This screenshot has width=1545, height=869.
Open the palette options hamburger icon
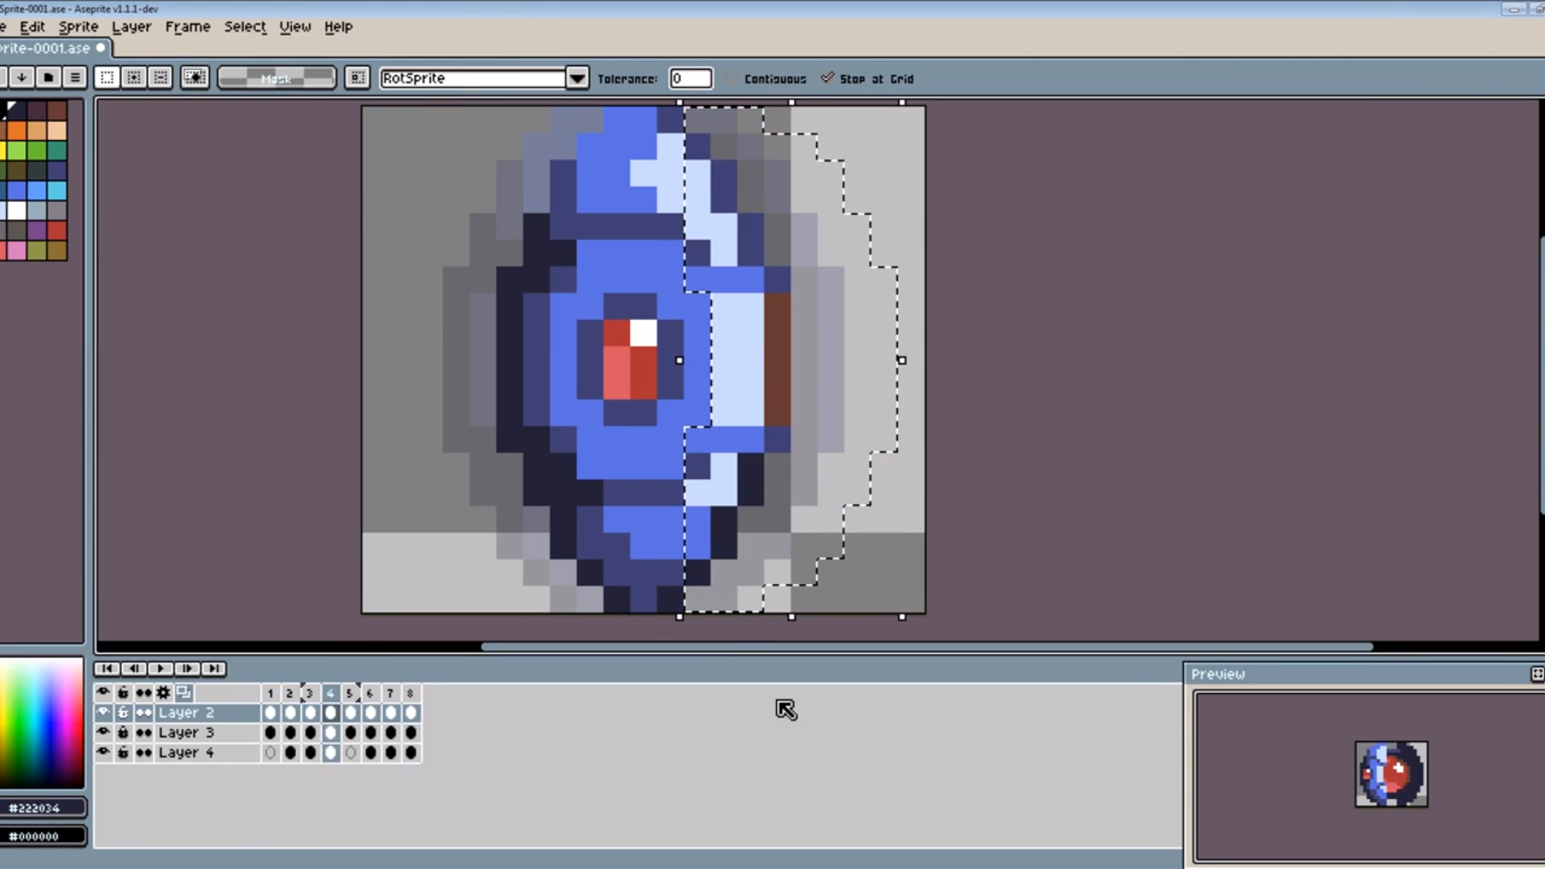click(75, 77)
